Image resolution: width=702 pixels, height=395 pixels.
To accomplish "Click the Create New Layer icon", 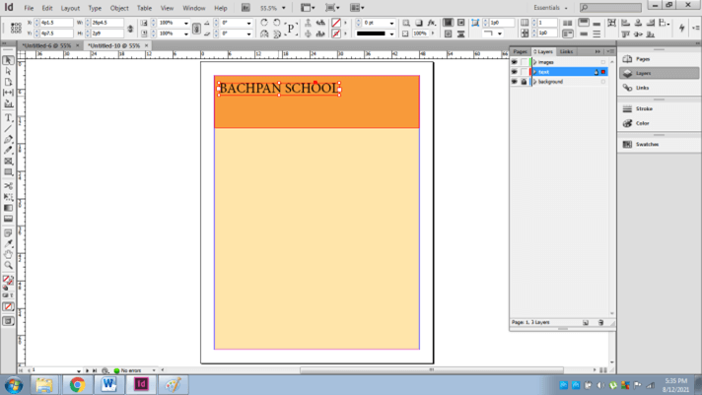I will tap(586, 322).
